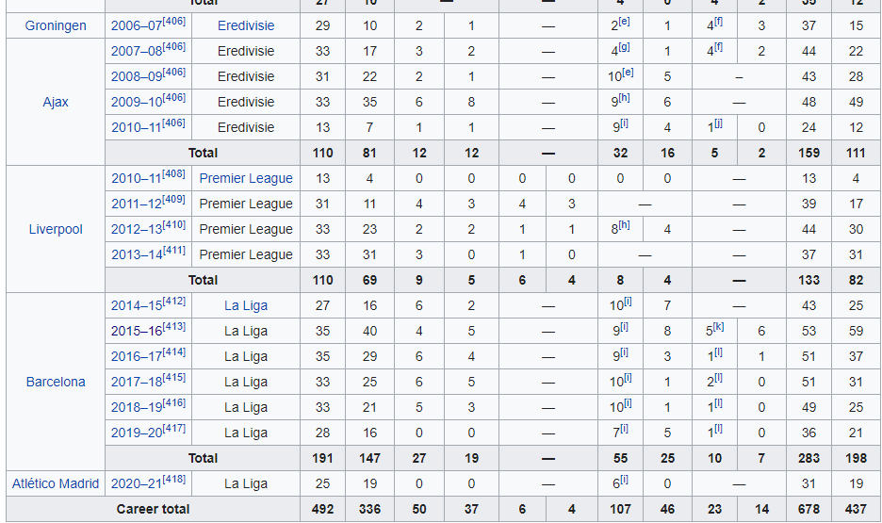The height and width of the screenshot is (523, 882).
Task: Open the 2020–21 season link
Action: click(137, 483)
